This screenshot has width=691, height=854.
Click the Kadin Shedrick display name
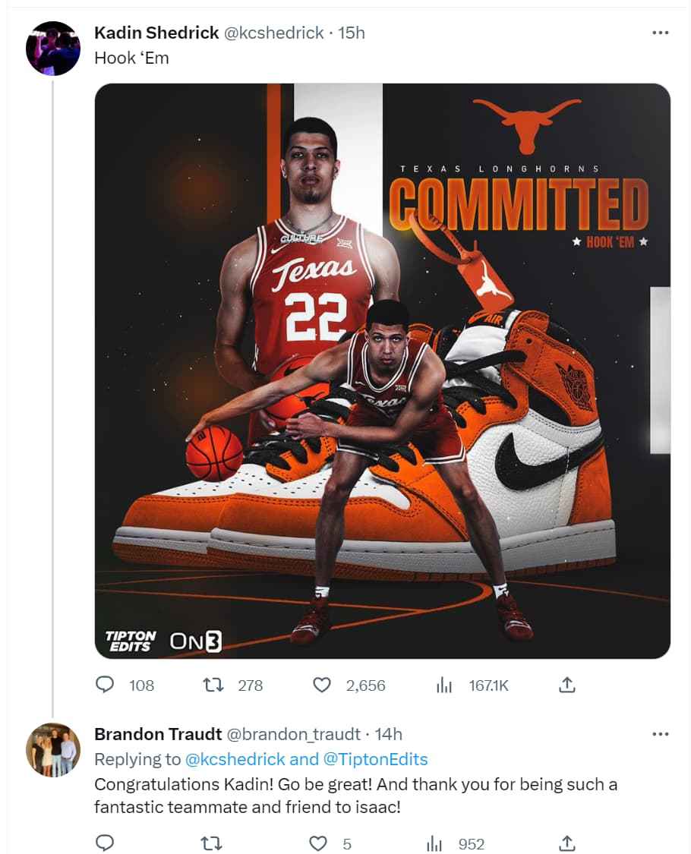[156, 33]
